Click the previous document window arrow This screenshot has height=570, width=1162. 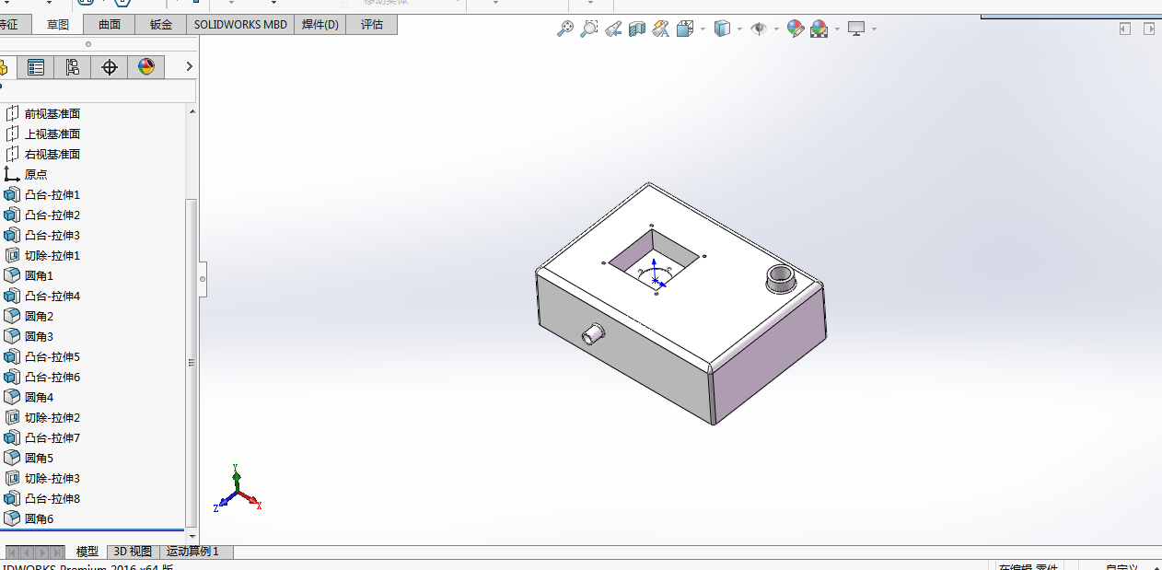point(1125,29)
